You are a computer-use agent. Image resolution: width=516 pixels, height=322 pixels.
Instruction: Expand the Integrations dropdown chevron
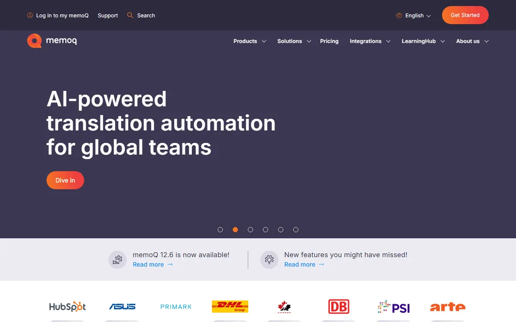(388, 41)
